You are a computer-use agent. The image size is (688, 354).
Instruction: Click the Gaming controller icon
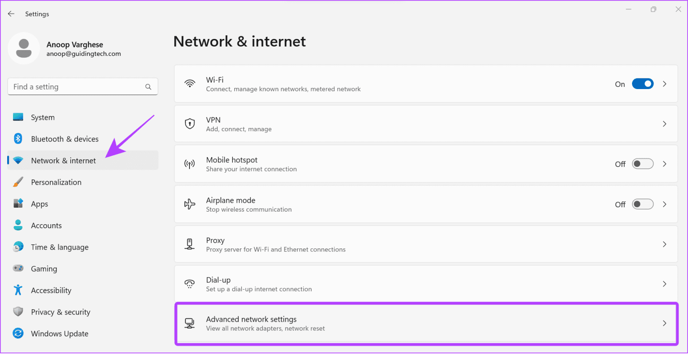pyautogui.click(x=18, y=269)
